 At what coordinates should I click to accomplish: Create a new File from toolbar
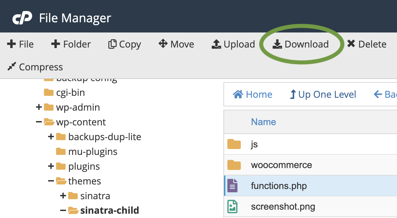(x=20, y=44)
